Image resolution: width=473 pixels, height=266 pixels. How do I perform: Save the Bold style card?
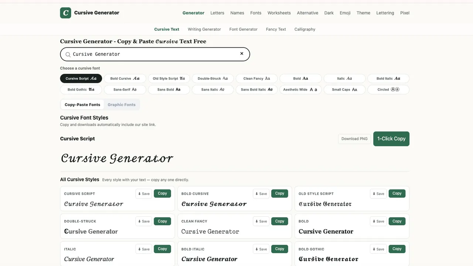pos(378,221)
